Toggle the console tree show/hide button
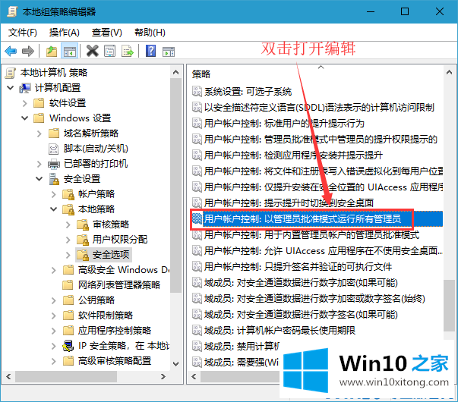Image resolution: width=458 pixels, height=402 pixels. coord(69,51)
